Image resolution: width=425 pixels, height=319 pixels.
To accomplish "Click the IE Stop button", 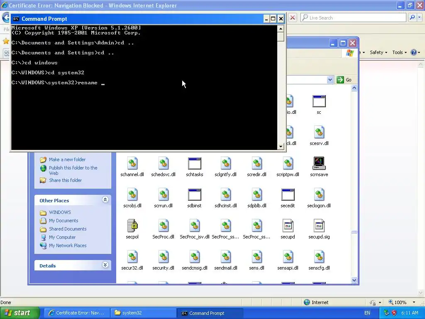I will [x=293, y=17].
